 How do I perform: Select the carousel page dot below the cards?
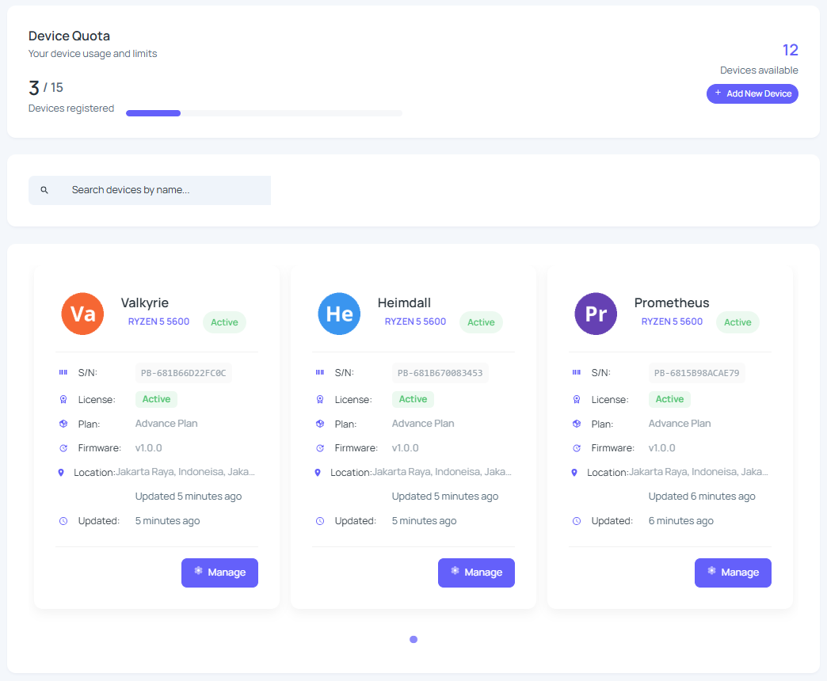point(413,639)
